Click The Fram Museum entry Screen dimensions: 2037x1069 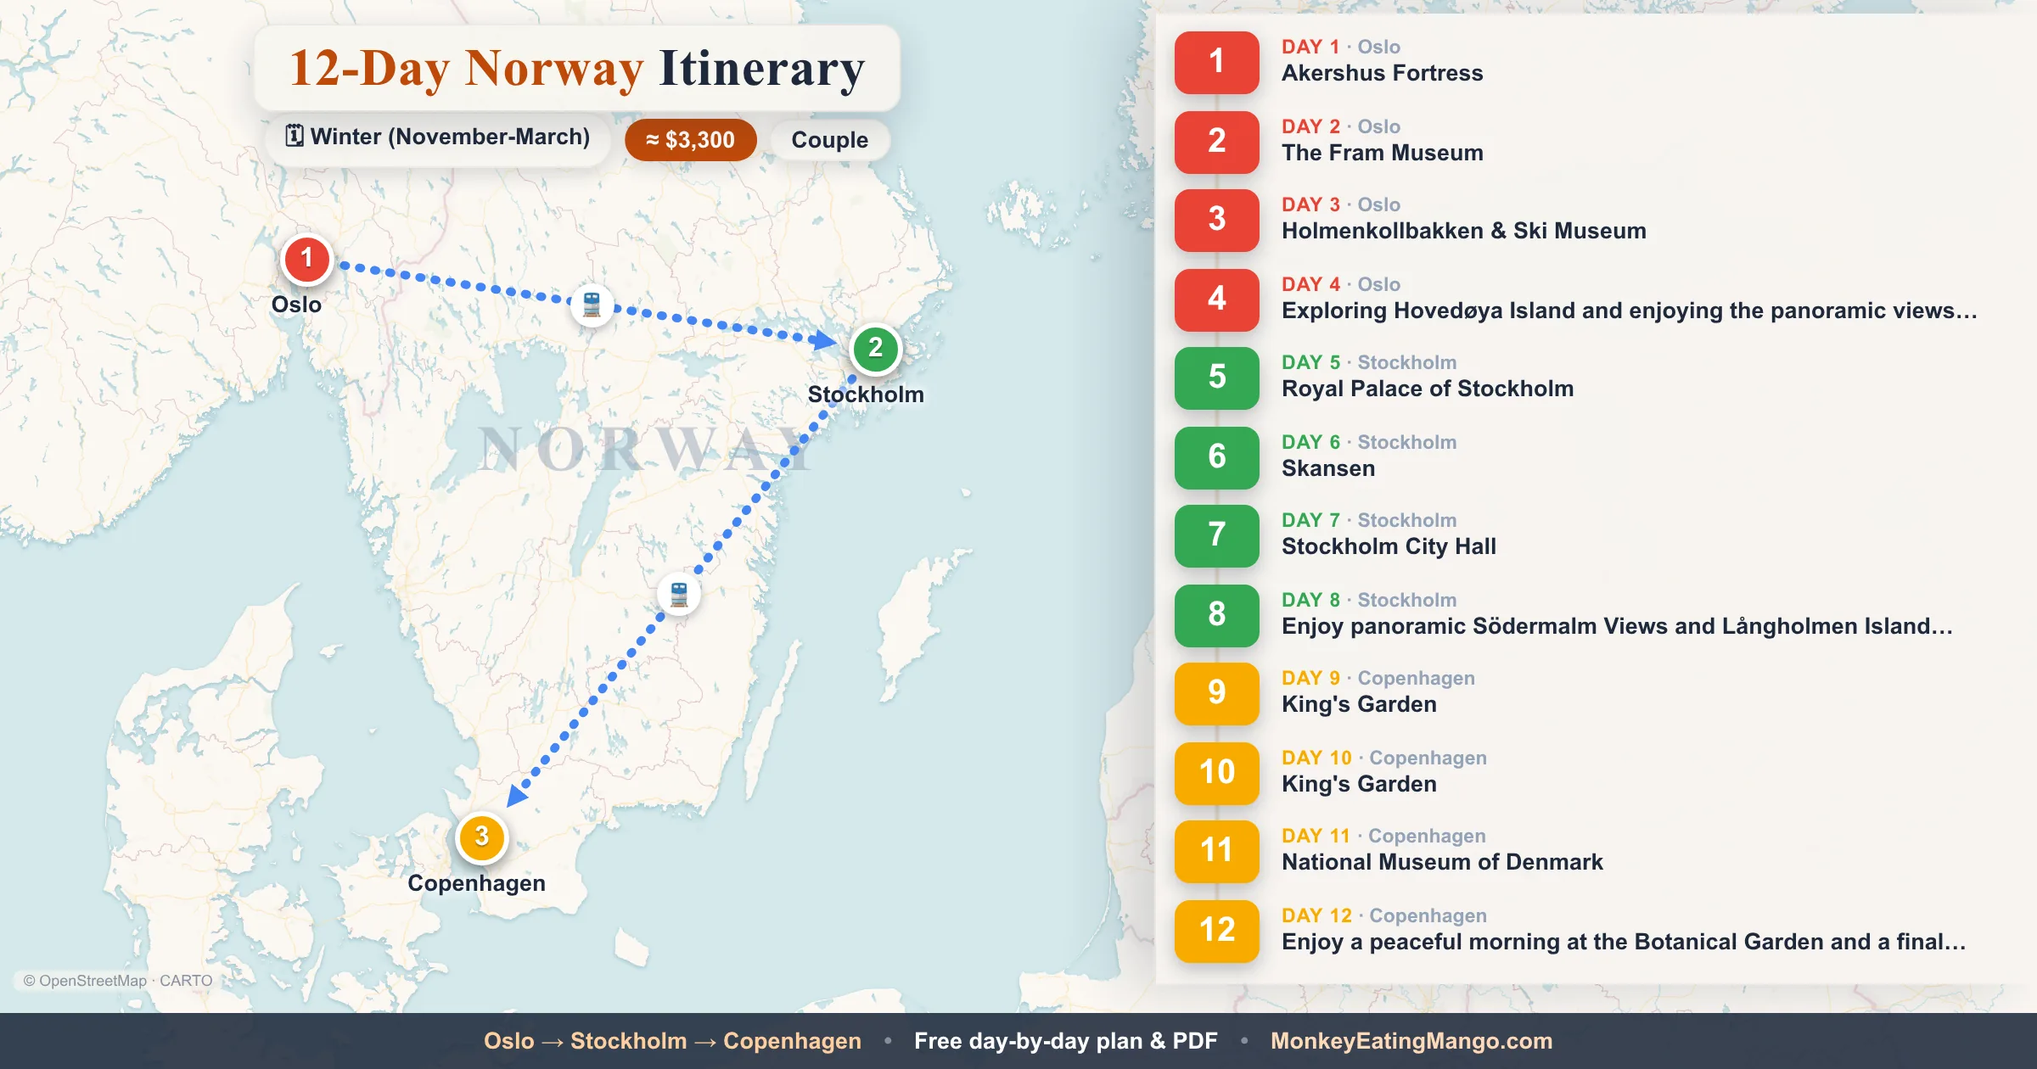(1382, 154)
